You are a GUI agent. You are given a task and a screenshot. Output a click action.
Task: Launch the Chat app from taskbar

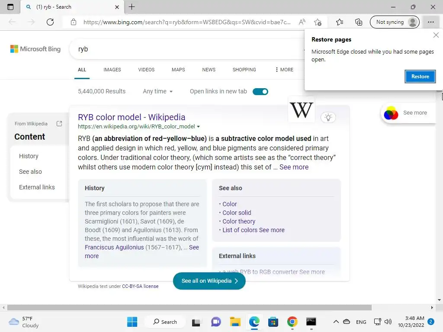click(216, 322)
